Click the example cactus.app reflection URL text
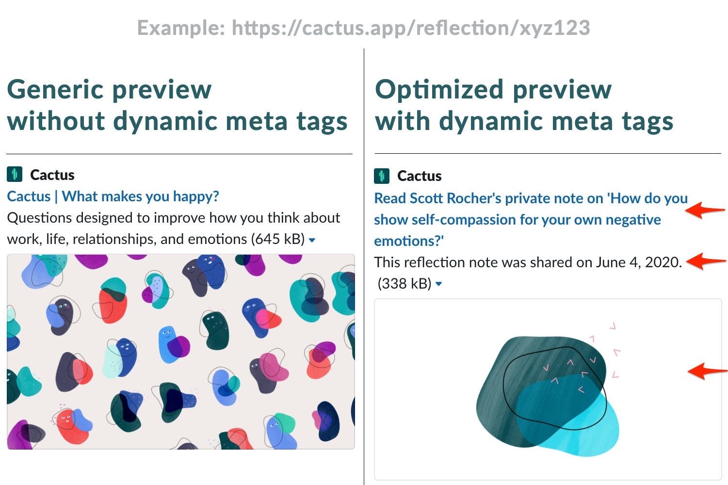Image resolution: width=728 pixels, height=485 pixels. click(x=364, y=28)
